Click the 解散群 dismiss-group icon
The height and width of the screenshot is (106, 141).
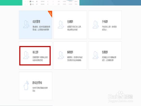pos(61,55)
